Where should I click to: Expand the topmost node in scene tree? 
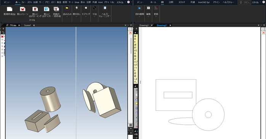2,40
